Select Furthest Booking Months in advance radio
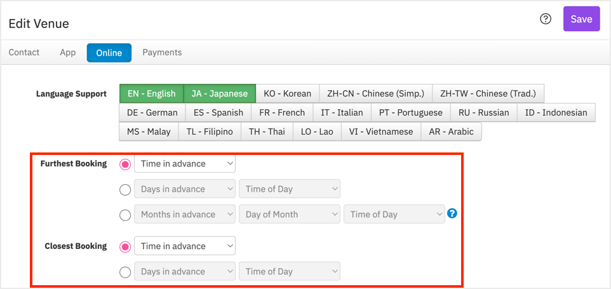Image resolution: width=611 pixels, height=289 pixels. pos(125,215)
